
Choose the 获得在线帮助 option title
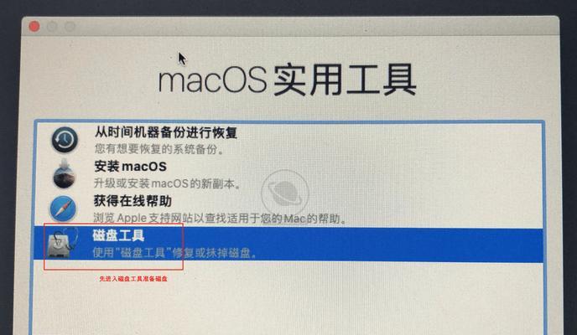[x=133, y=201]
